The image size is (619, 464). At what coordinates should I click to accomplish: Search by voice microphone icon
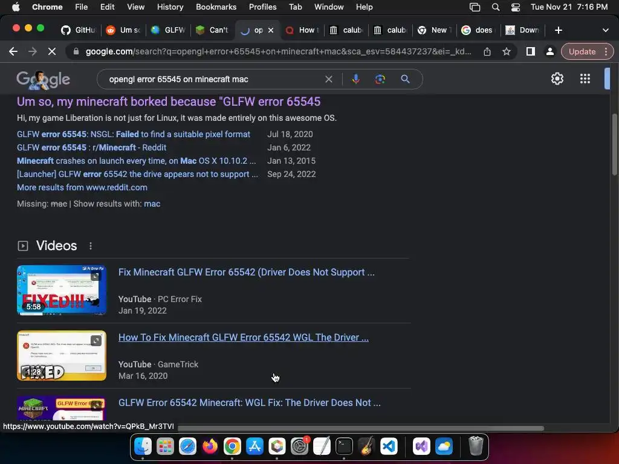click(x=355, y=79)
